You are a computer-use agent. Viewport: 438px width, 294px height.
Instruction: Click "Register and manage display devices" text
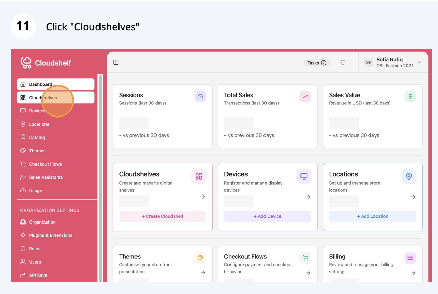pyautogui.click(x=253, y=187)
